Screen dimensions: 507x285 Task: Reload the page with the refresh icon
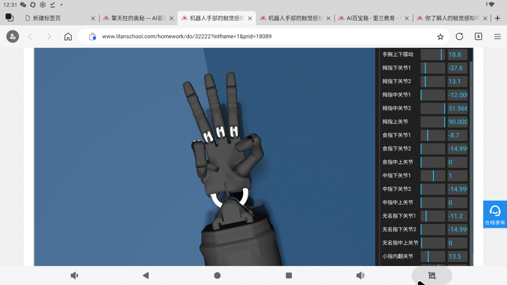pyautogui.click(x=459, y=36)
